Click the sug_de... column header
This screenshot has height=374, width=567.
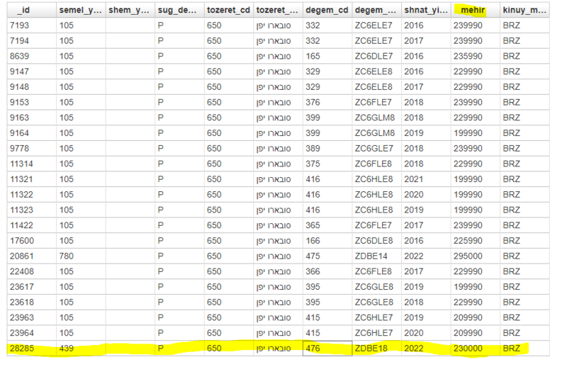tap(179, 10)
